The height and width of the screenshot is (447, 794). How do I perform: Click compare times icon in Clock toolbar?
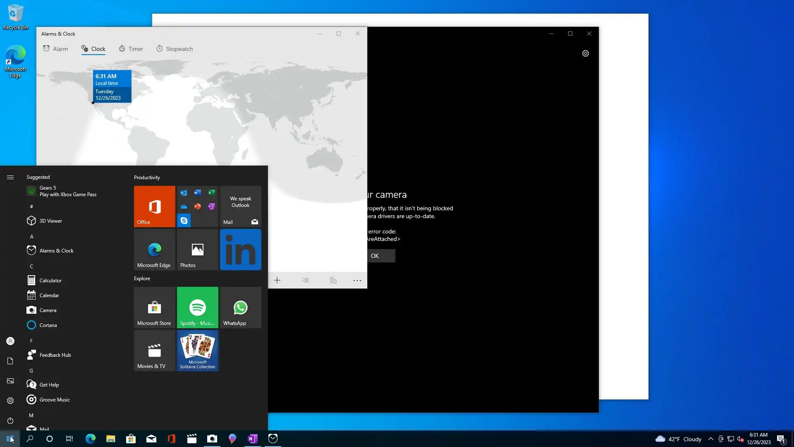(x=333, y=281)
